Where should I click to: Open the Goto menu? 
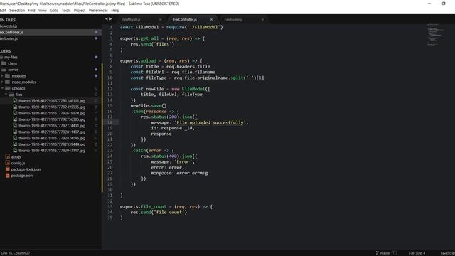(54, 11)
